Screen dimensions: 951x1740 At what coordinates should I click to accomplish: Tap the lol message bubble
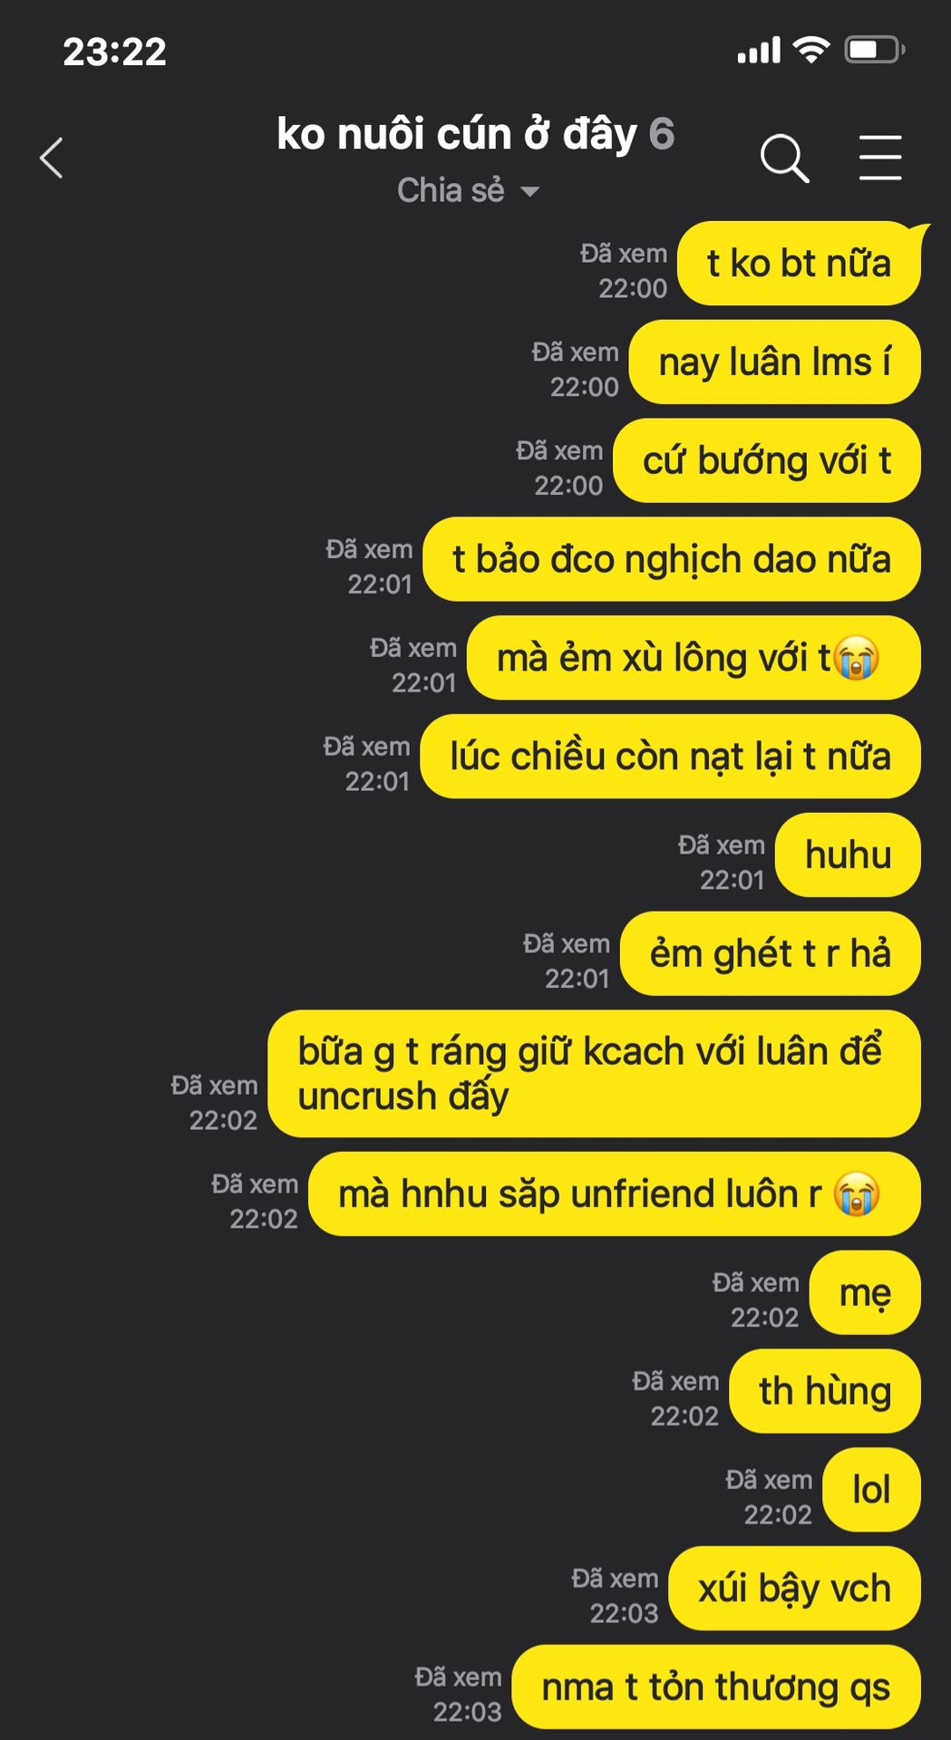tap(871, 1490)
